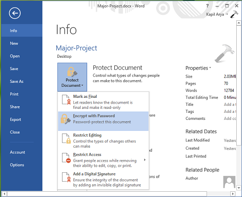Open the Info tab in sidebar
242x197 pixels.
coord(22,30)
